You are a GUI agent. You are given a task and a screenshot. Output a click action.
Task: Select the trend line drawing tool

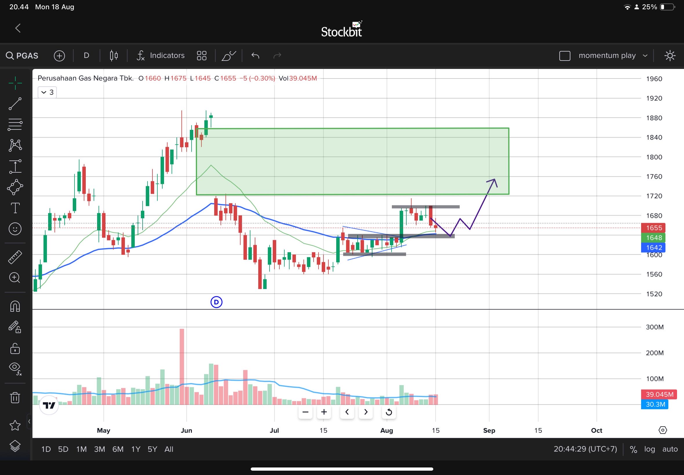click(x=15, y=104)
